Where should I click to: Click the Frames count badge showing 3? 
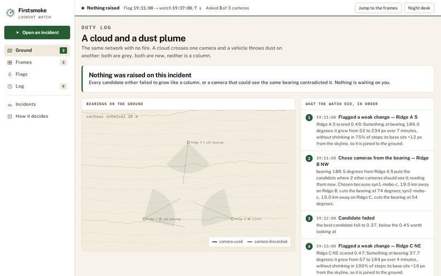point(63,62)
